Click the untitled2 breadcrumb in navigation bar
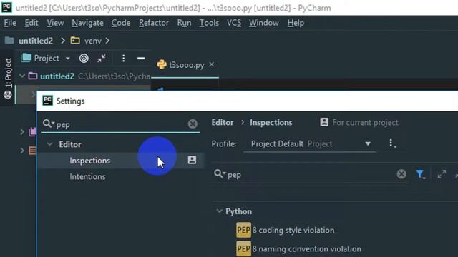Viewport: 458px width, 257px height. click(x=36, y=41)
